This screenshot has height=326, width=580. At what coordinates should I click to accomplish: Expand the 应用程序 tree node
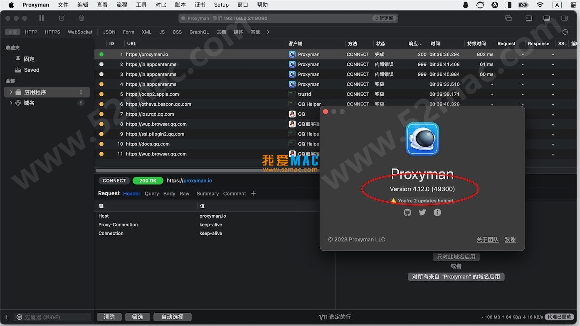[x=11, y=92]
